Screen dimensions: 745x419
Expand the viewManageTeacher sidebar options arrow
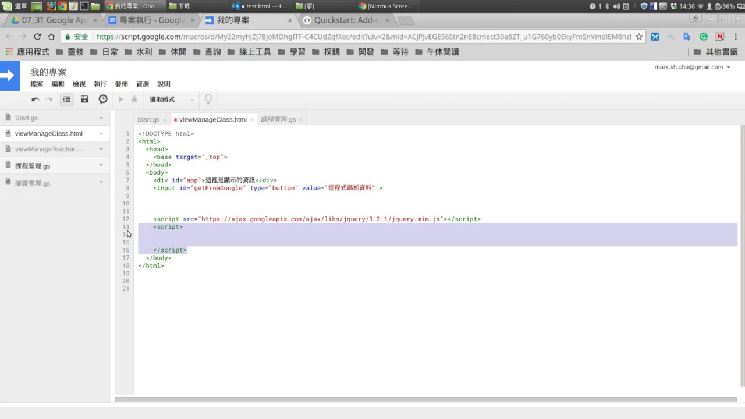click(x=101, y=149)
